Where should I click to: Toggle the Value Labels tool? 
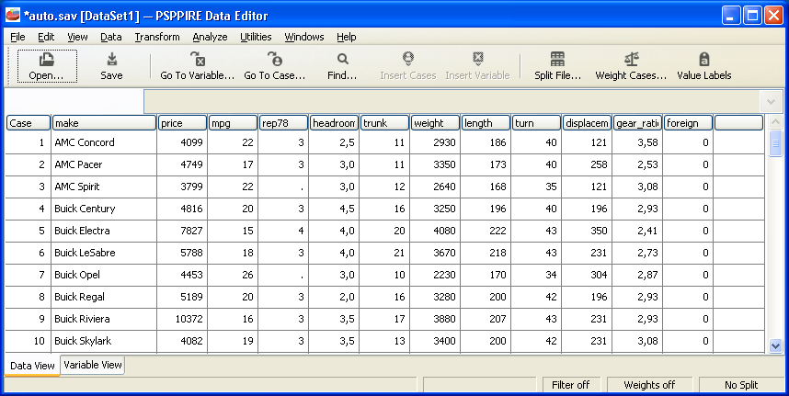(x=704, y=66)
